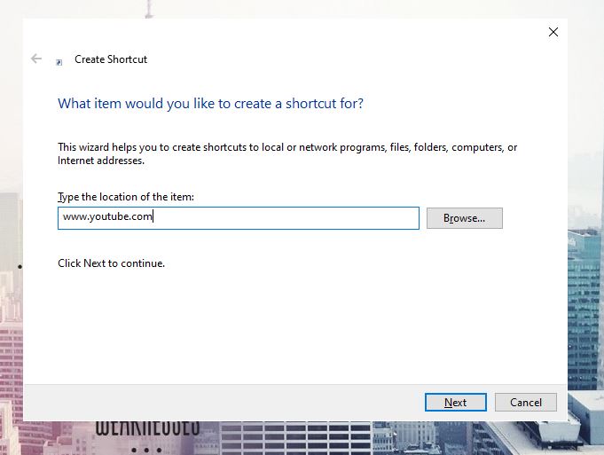Click the 'Create Shortcut' title text
The height and width of the screenshot is (455, 604).
pos(111,59)
